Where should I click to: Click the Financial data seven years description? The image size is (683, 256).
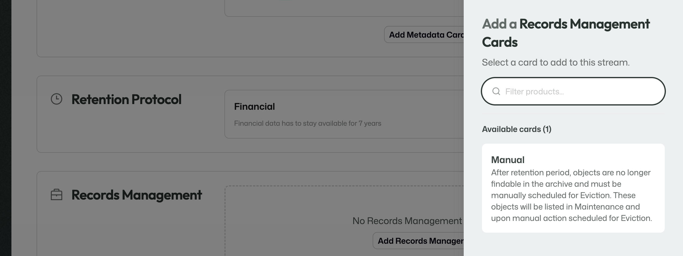[x=308, y=123]
